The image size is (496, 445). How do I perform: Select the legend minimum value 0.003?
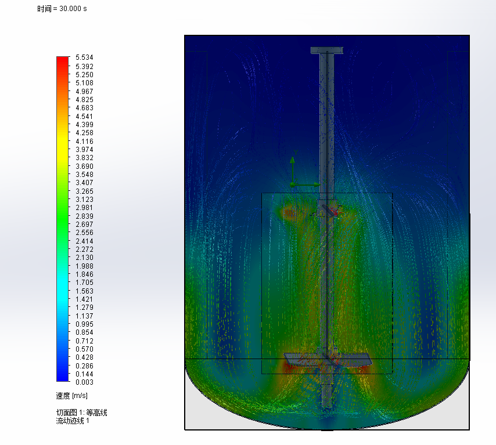(84, 382)
